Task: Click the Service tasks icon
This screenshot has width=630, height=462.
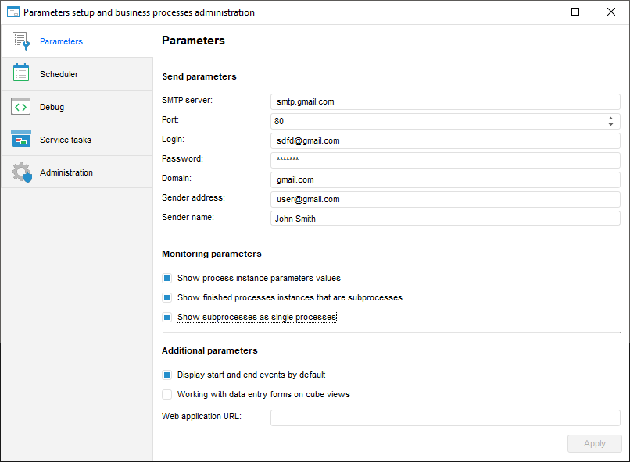Action: 21,139
